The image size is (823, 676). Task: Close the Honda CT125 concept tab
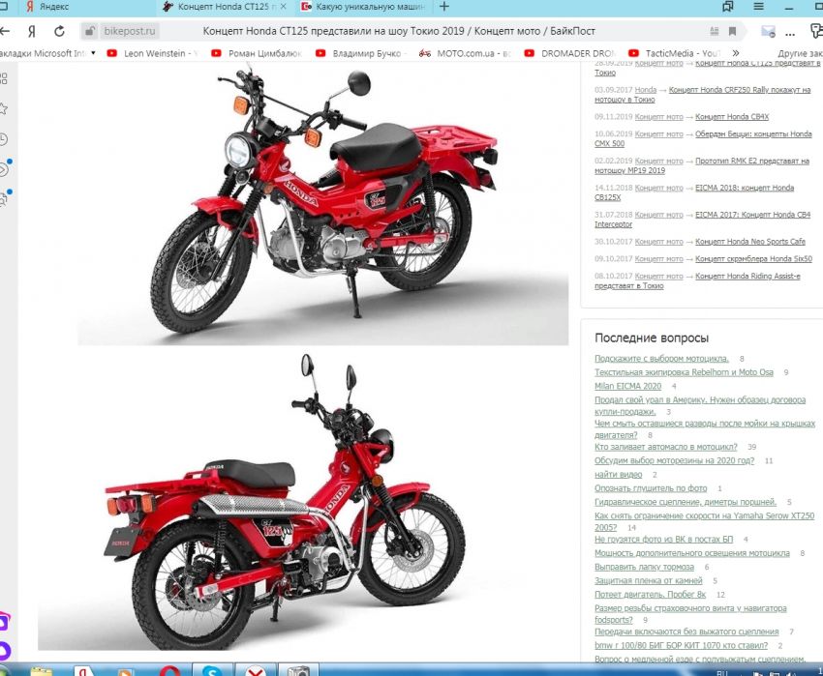coord(283,7)
